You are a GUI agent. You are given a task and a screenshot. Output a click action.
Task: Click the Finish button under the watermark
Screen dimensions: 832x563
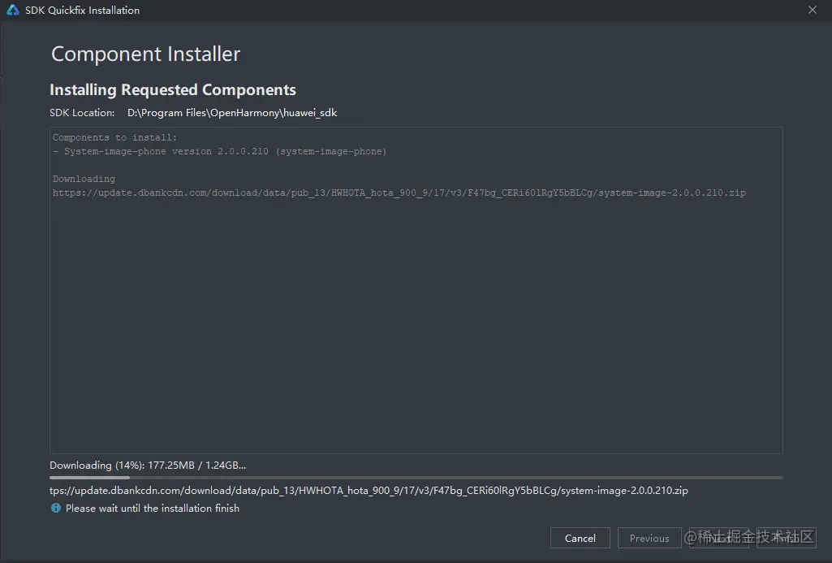(787, 538)
